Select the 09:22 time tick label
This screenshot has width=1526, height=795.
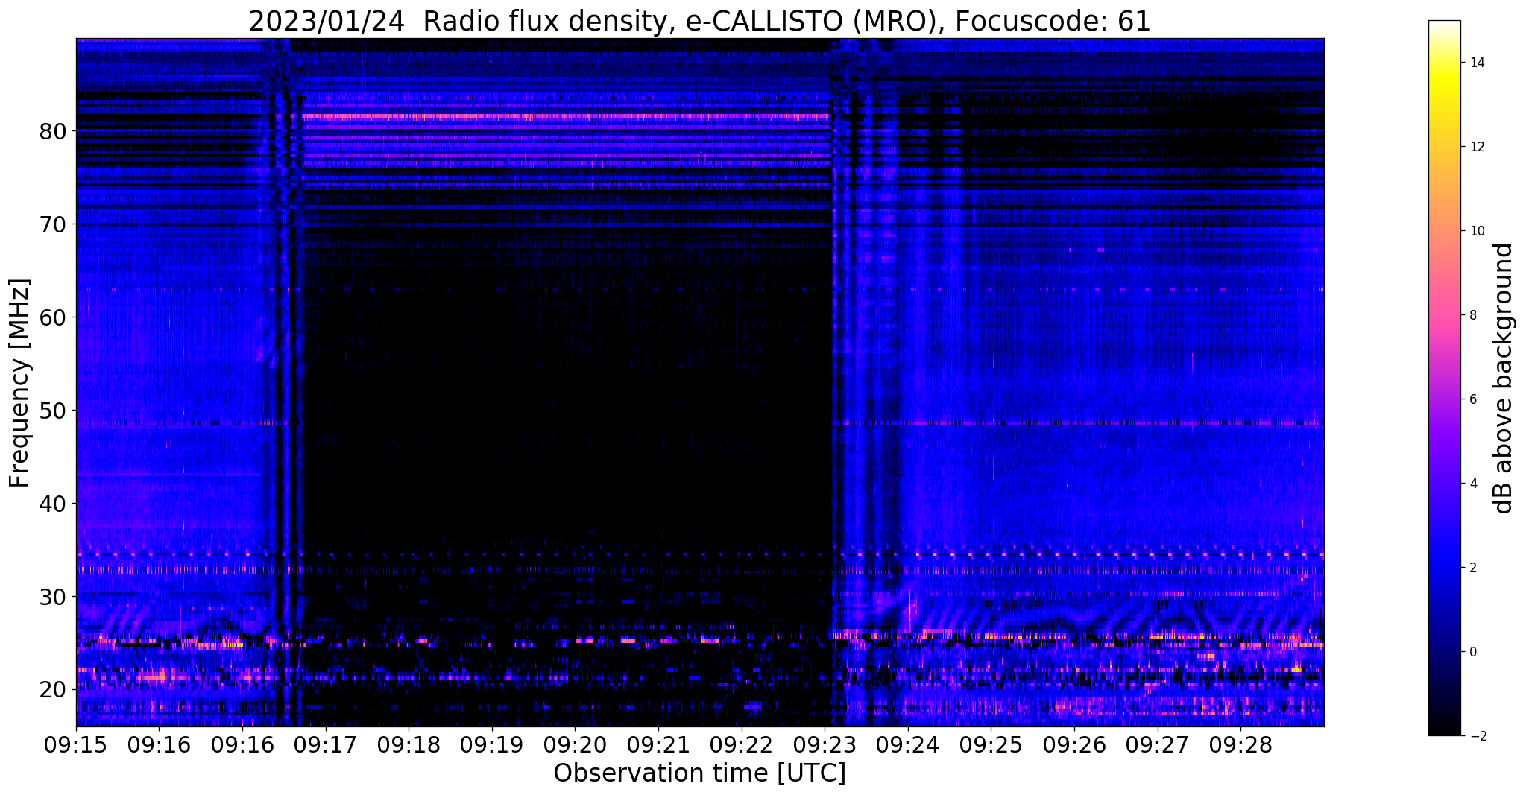(x=742, y=744)
